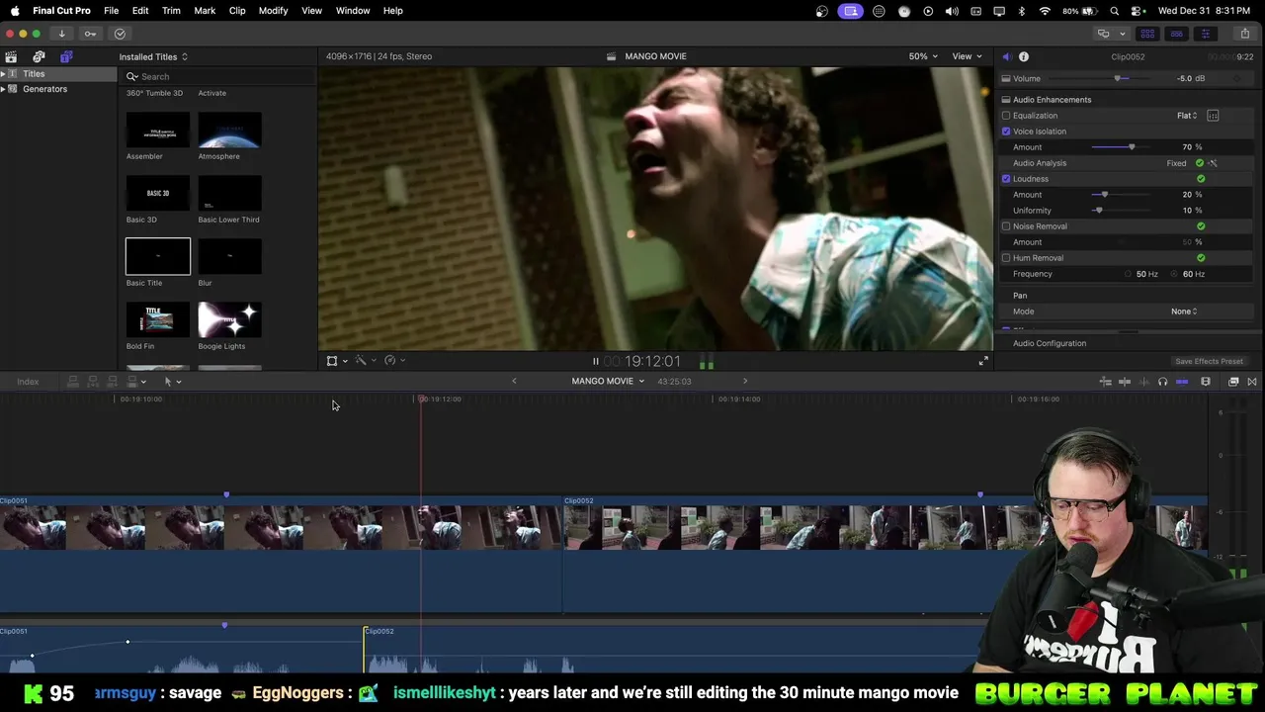
Task: Open the viewer View options dropdown
Action: (x=967, y=56)
